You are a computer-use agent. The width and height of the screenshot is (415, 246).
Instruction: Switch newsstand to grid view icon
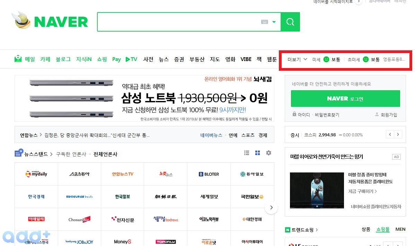point(257,153)
